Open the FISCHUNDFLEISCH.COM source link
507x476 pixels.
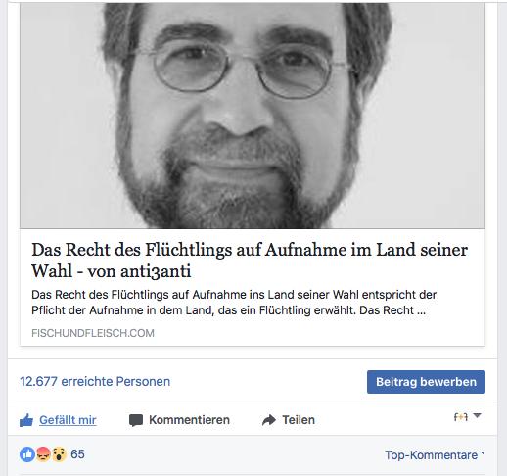pyautogui.click(x=93, y=333)
